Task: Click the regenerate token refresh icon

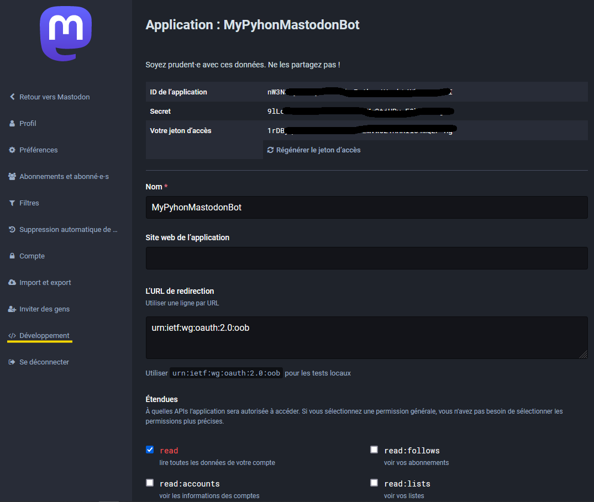Action: [270, 149]
